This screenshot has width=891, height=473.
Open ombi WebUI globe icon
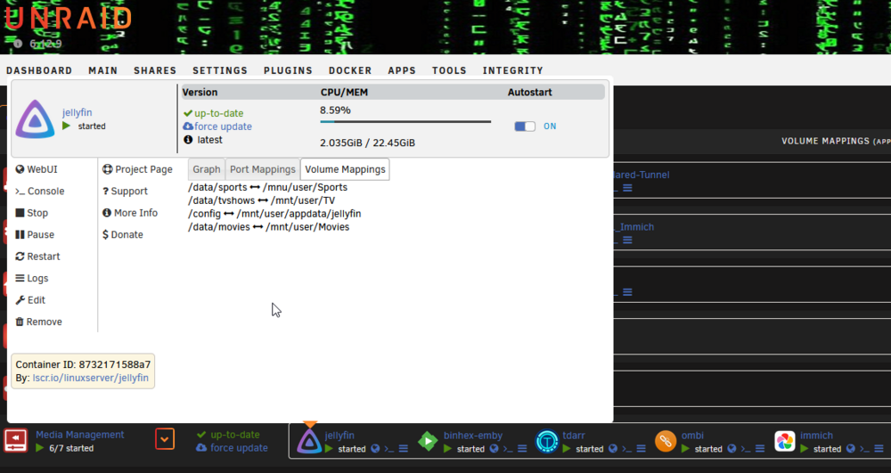tap(732, 449)
